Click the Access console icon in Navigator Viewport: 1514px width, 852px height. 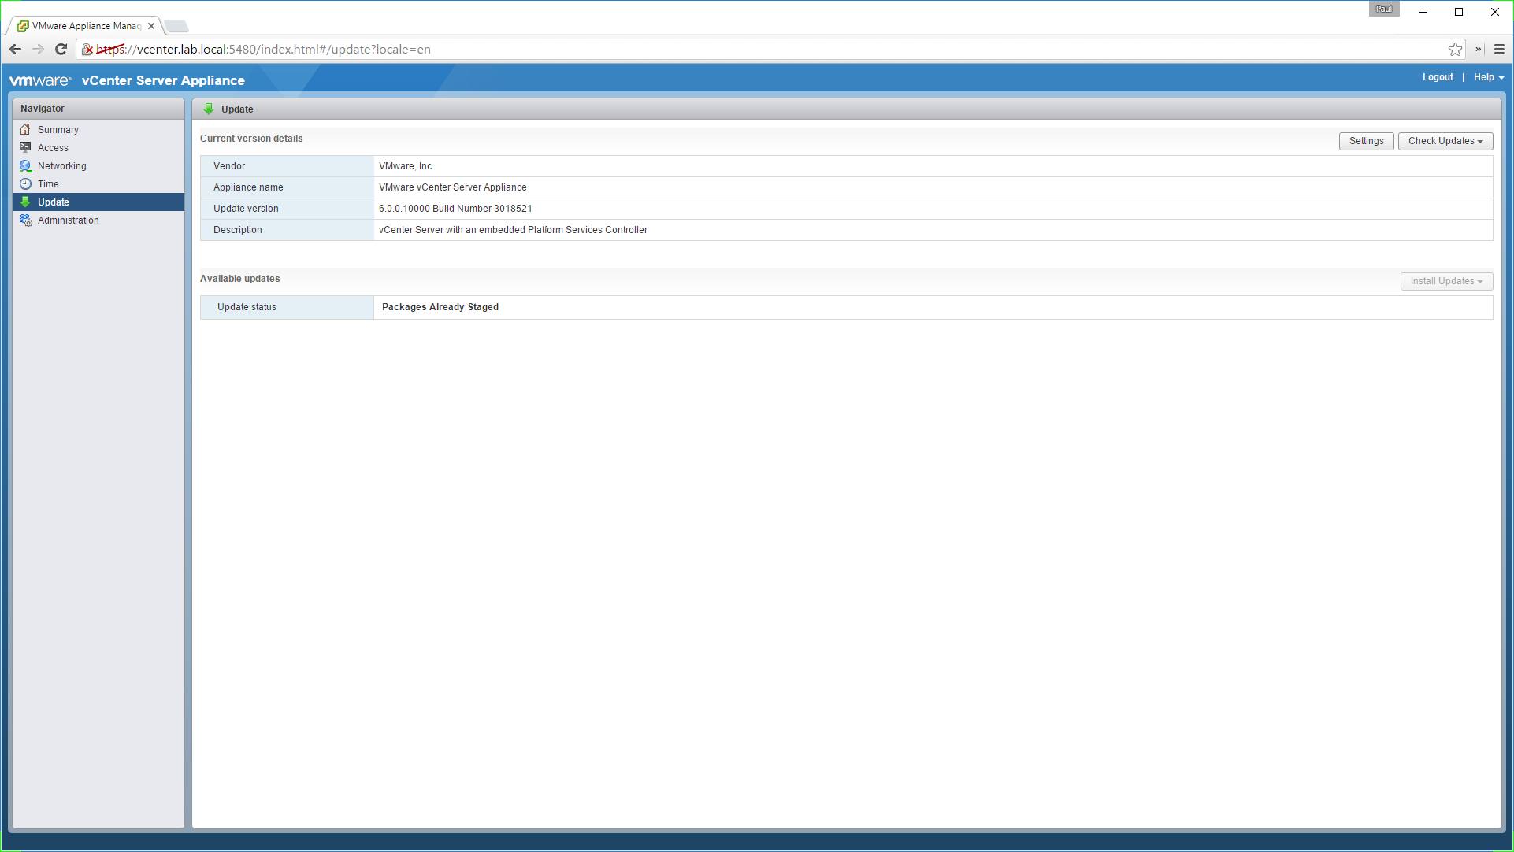coord(25,147)
